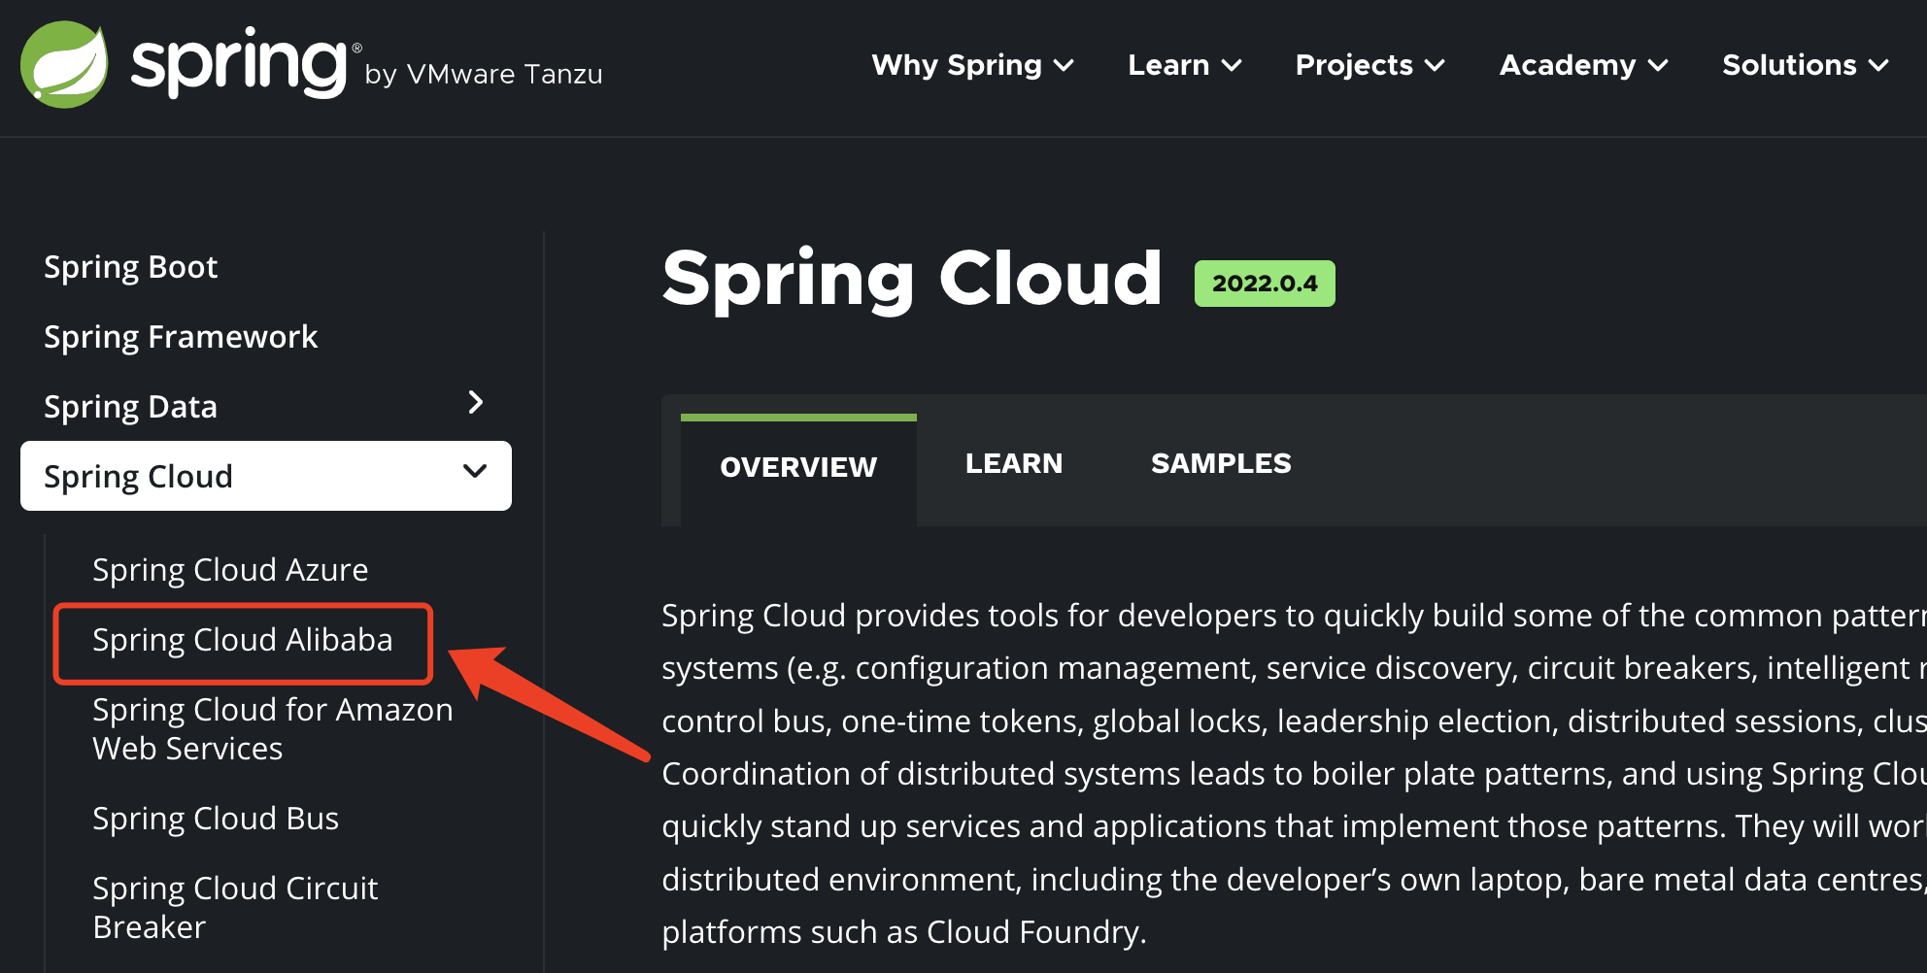Switch to the LEARN tab

1014,463
